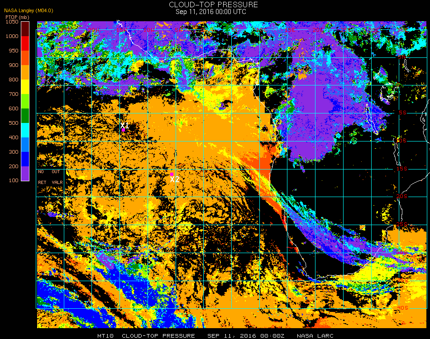The width and height of the screenshot is (430, 339).
Task: Click the "CLOUD-TOP PRESSURE" heading at top
Action: click(x=213, y=5)
